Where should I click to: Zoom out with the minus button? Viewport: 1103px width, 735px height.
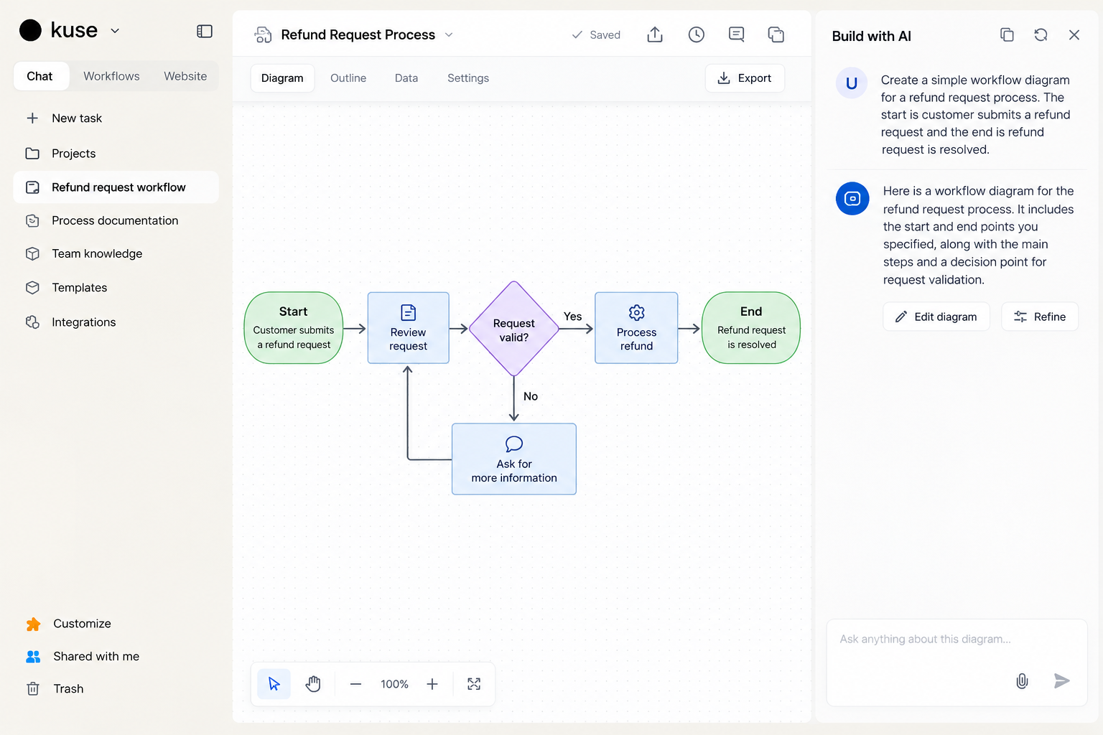coord(355,684)
